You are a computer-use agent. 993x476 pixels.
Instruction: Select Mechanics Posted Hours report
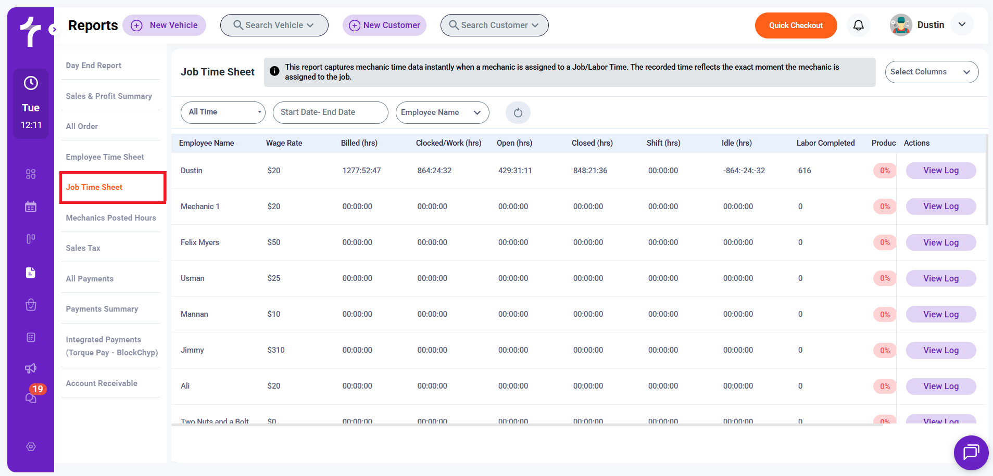pos(111,218)
